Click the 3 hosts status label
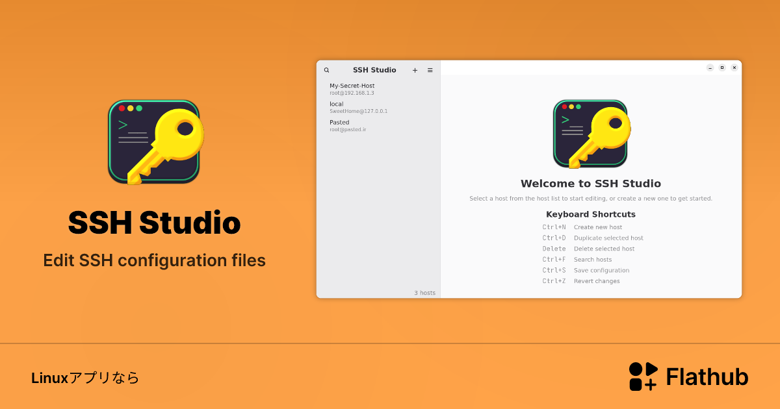Image resolution: width=780 pixels, height=409 pixels. [425, 292]
